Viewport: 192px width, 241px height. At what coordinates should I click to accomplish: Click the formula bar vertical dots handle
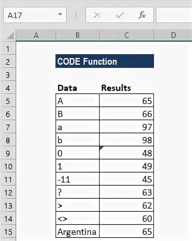(x=76, y=15)
